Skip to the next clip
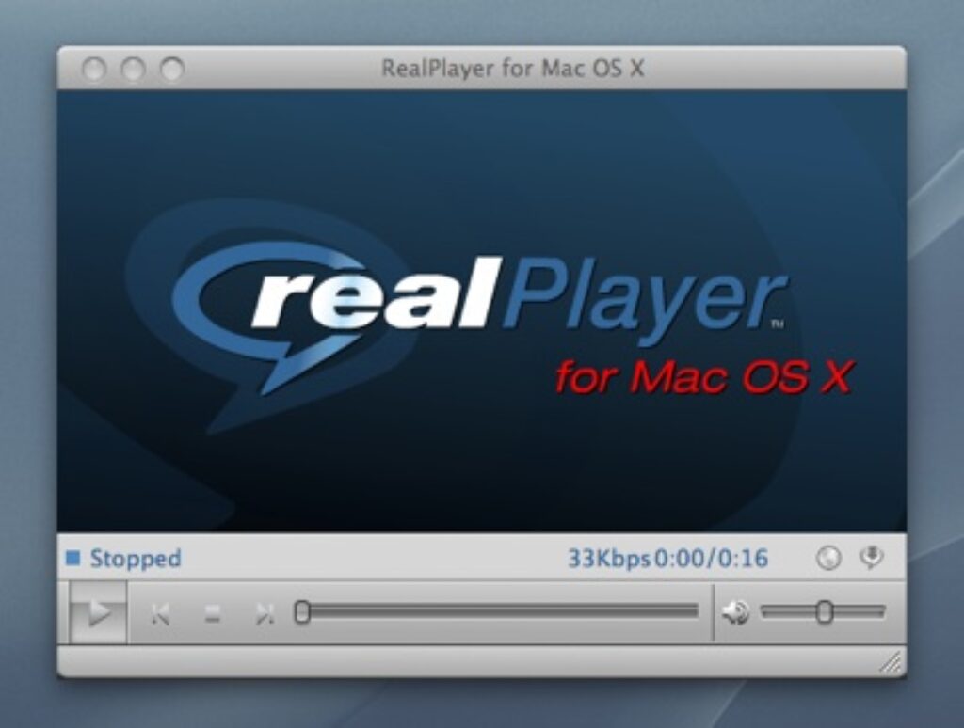 point(265,613)
